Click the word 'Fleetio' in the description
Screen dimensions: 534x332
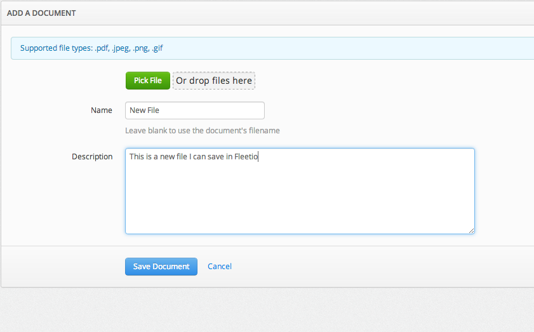246,157
